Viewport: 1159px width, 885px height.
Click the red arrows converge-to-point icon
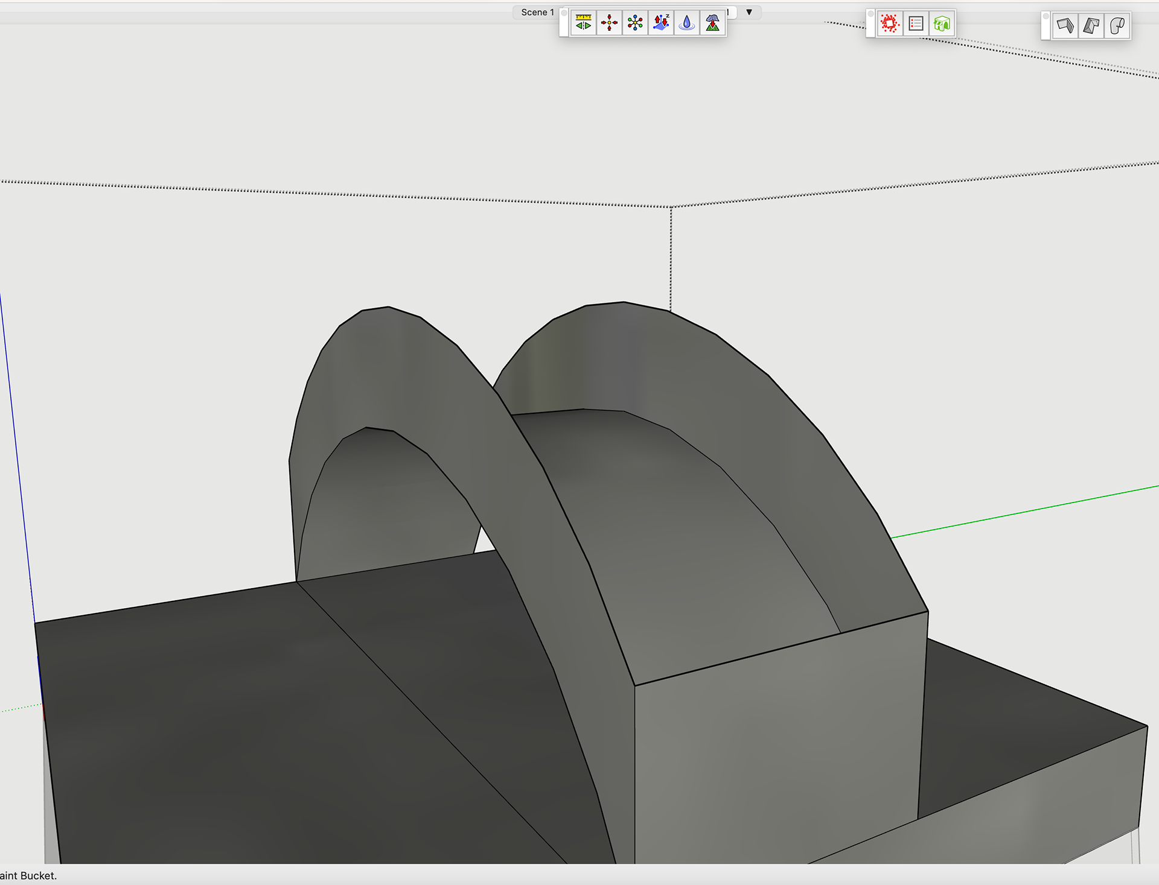[609, 24]
